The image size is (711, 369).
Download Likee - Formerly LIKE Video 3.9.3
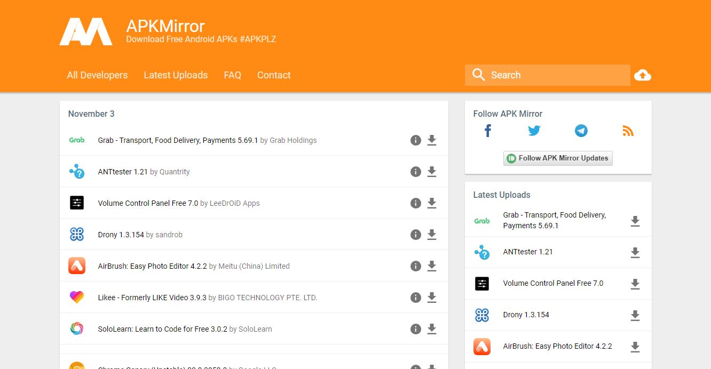click(x=432, y=298)
